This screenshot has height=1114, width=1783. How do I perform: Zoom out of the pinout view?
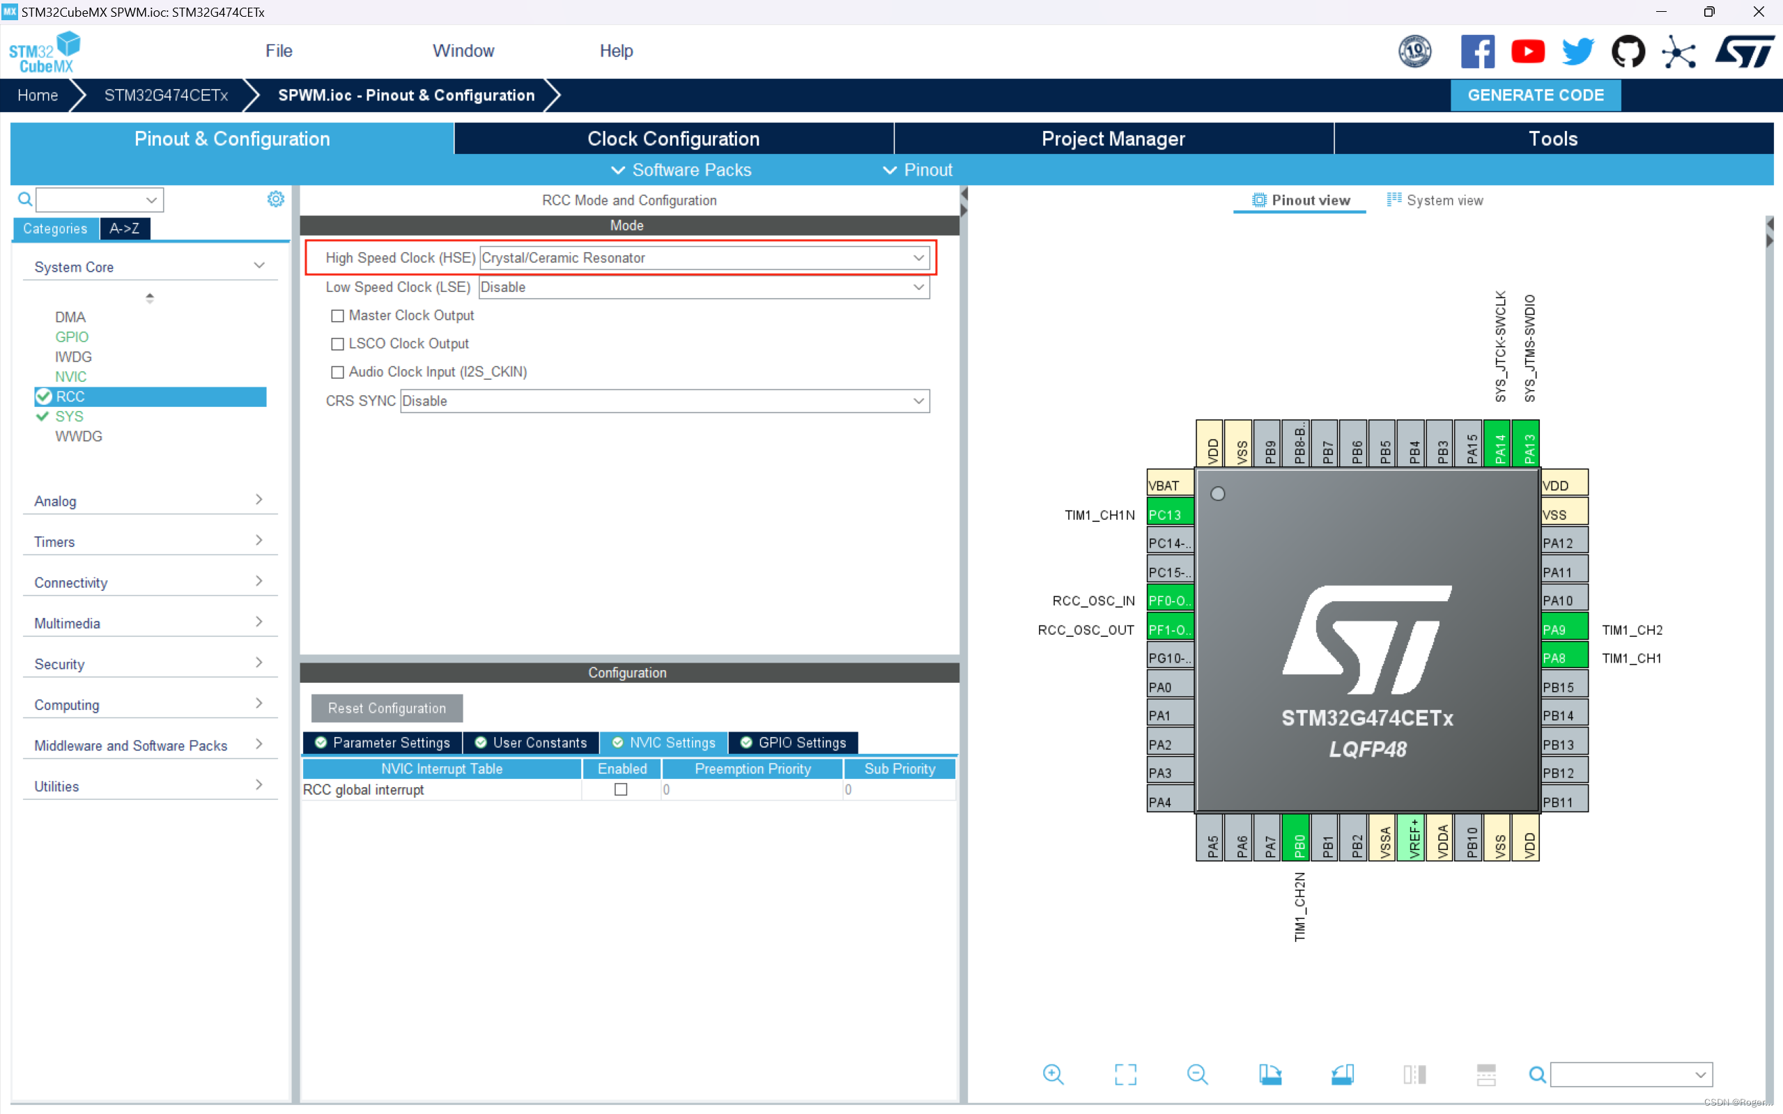1197,1074
